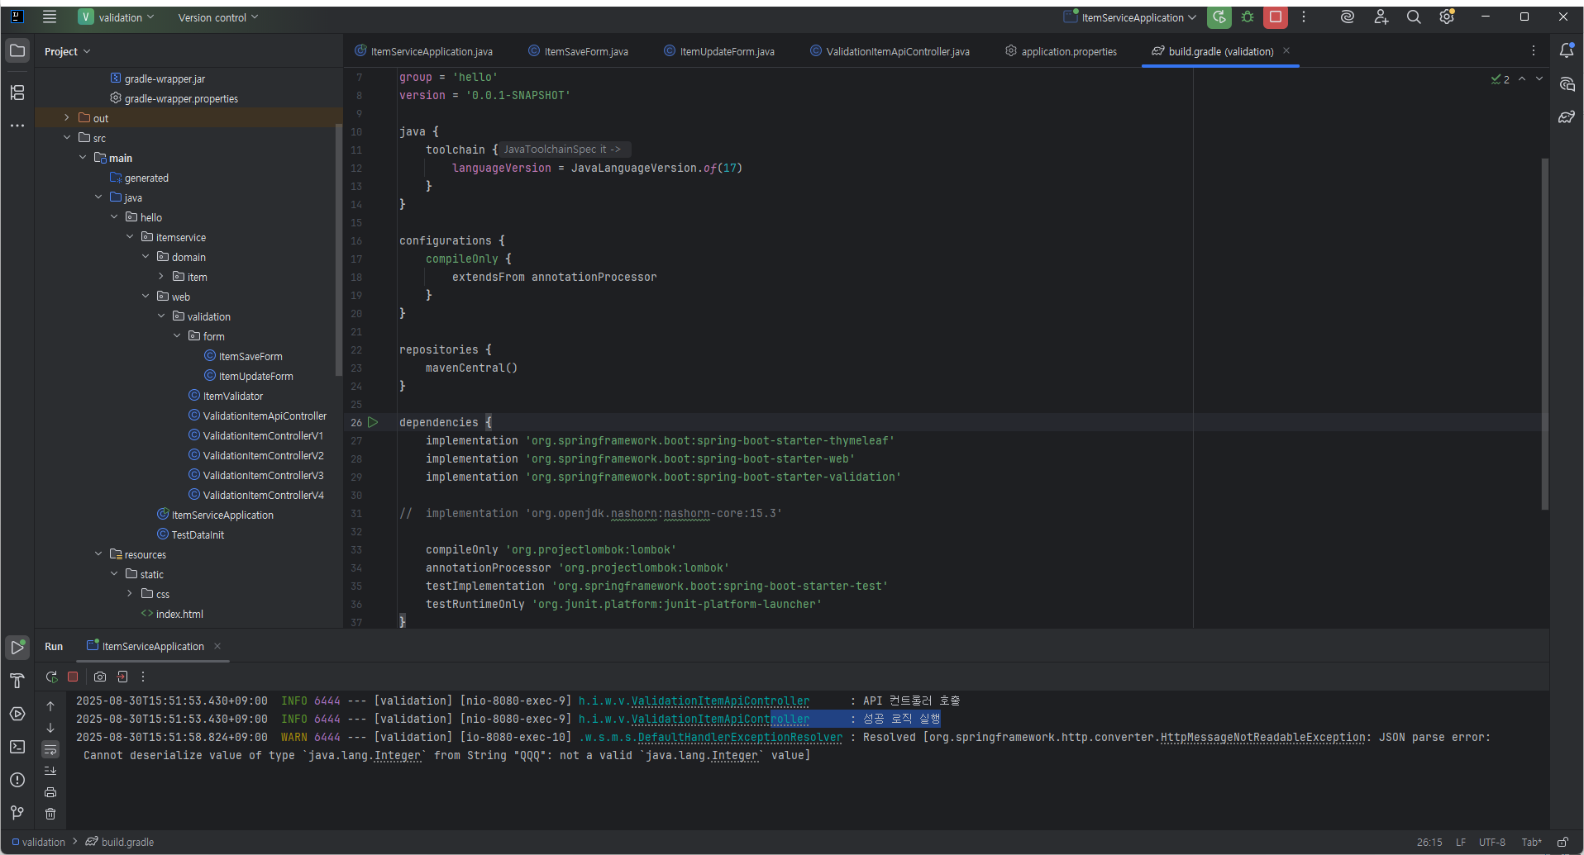Open Run panel more options
Image resolution: width=1584 pixels, height=855 pixels.
[143, 677]
